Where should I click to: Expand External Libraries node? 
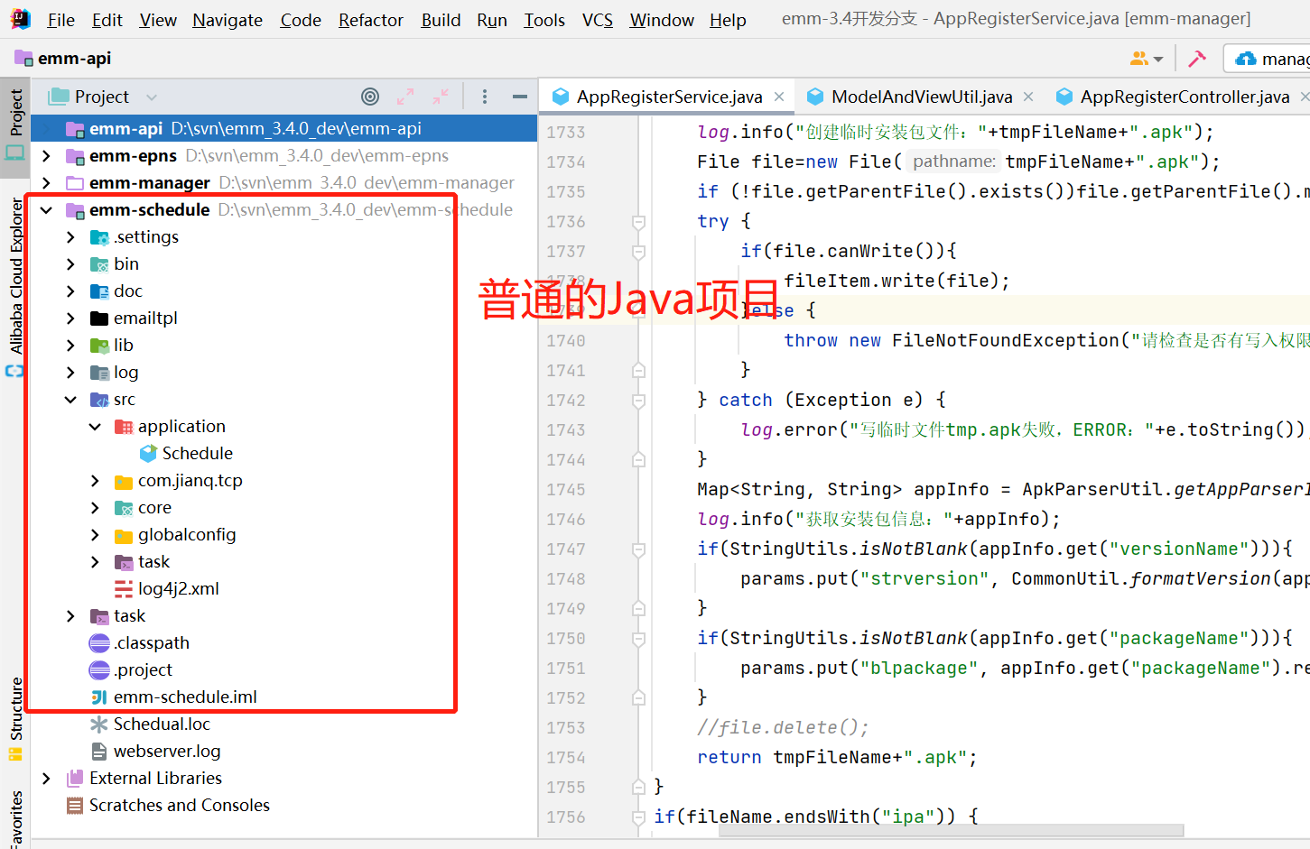pyautogui.click(x=46, y=779)
